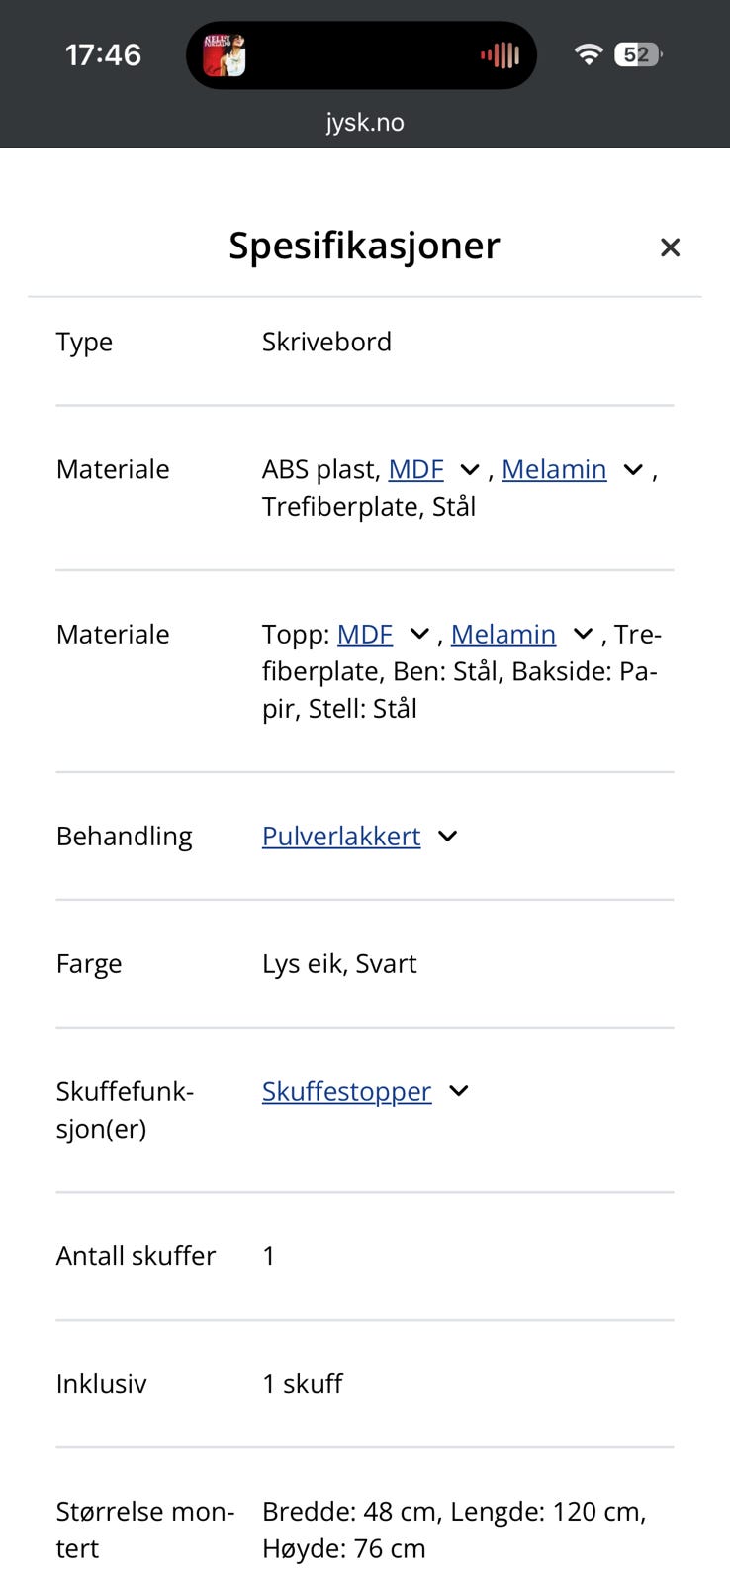Image resolution: width=730 pixels, height=1584 pixels.
Task: Expand chevron after Topp: MDF
Action: point(419,634)
